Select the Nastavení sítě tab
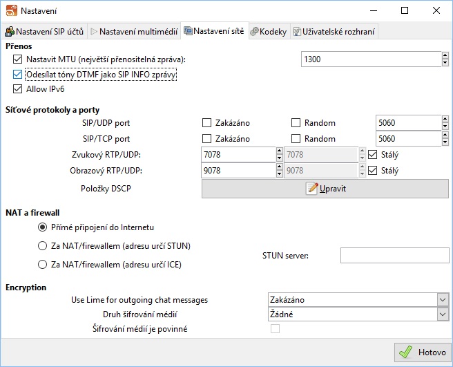The height and width of the screenshot is (367, 453). (215, 30)
